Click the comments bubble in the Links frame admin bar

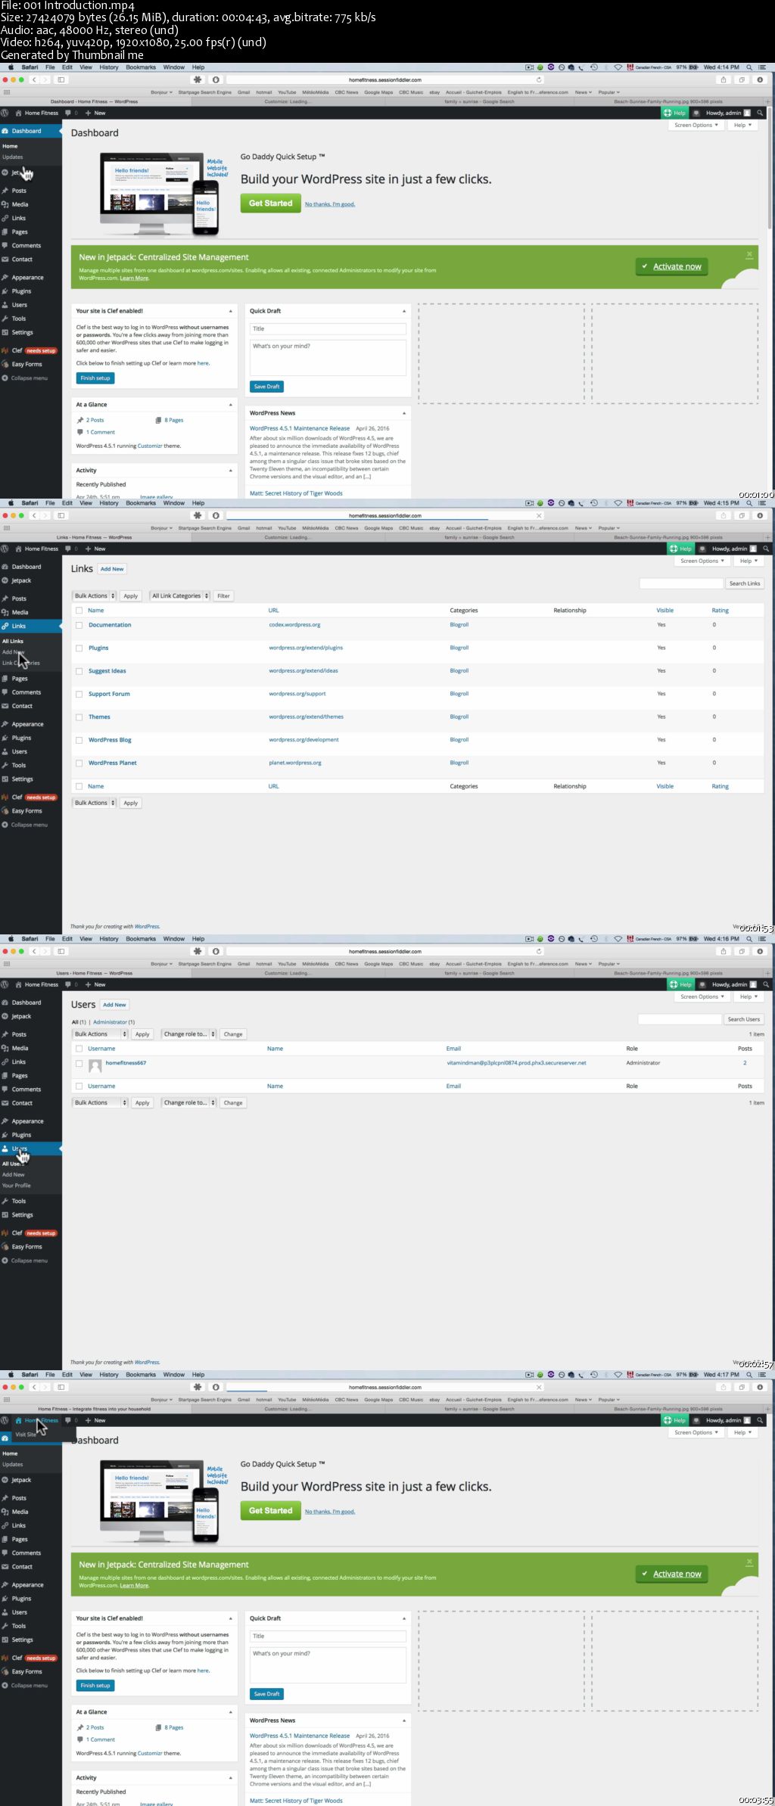[x=67, y=549]
